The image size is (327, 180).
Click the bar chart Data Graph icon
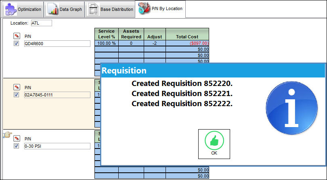coord(52,9)
